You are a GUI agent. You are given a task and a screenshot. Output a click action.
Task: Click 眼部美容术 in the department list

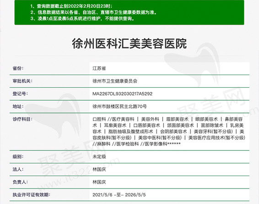click(206, 119)
